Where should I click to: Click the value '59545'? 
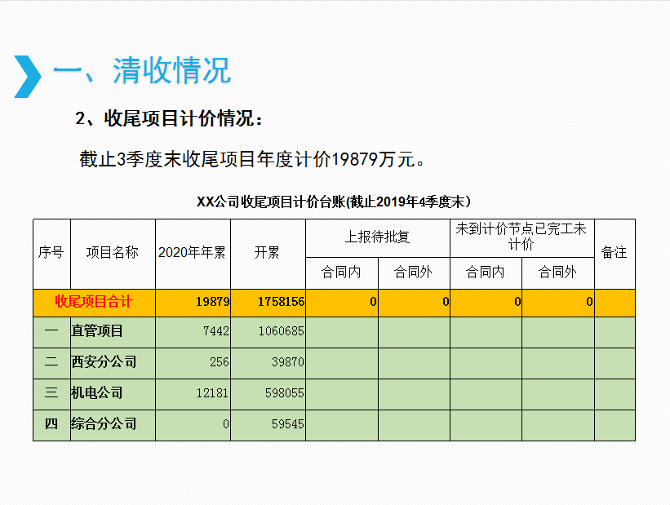[x=288, y=424]
